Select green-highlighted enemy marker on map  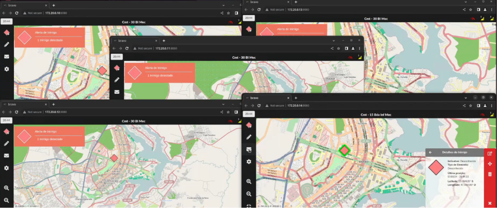point(344,150)
